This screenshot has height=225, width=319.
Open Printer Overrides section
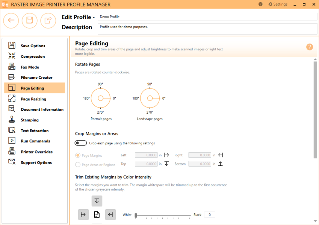pos(35,152)
